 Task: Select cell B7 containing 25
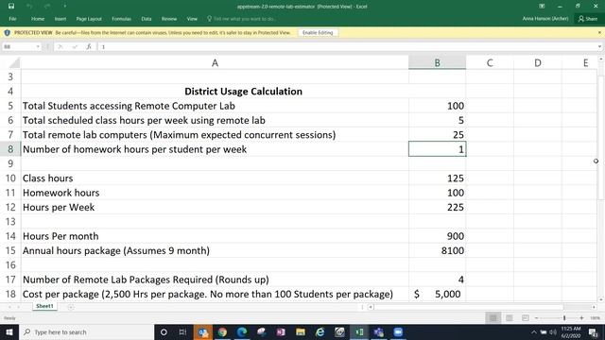(x=437, y=134)
